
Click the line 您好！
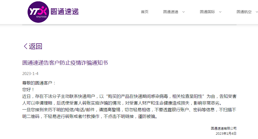tap(28, 89)
